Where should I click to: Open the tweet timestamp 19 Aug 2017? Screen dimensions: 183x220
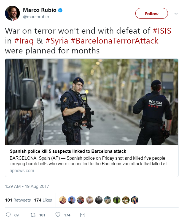pyautogui.click(x=27, y=186)
